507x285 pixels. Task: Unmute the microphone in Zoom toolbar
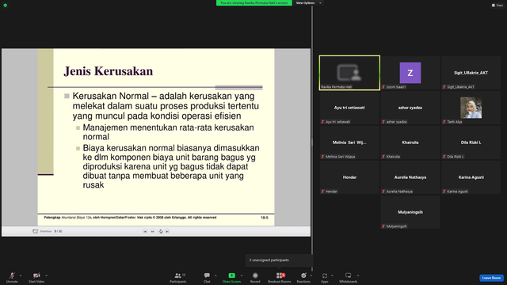pyautogui.click(x=12, y=277)
